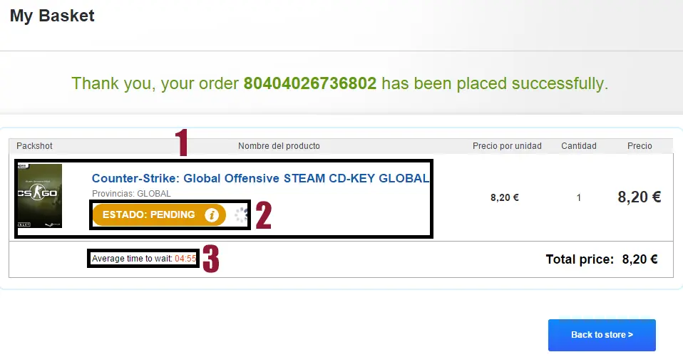Click the Back to store button
Image resolution: width=683 pixels, height=357 pixels.
click(x=602, y=335)
